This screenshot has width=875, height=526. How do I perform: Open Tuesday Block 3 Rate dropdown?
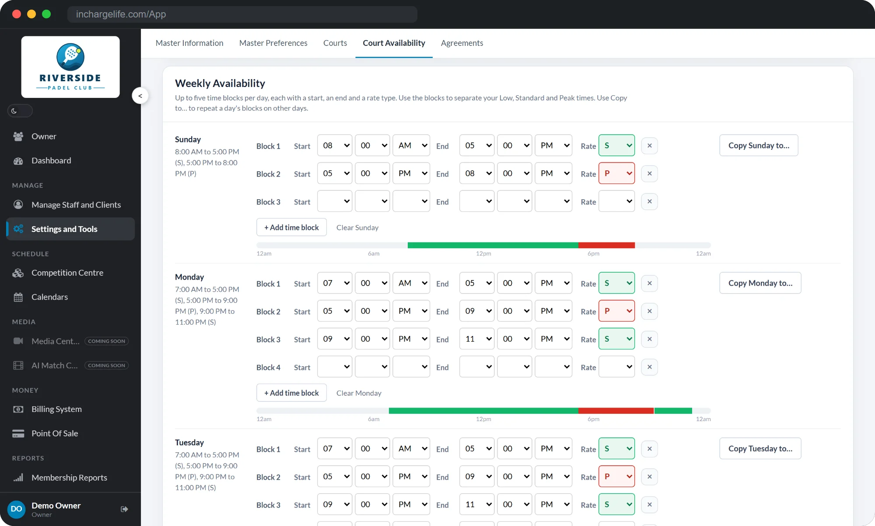click(x=616, y=505)
